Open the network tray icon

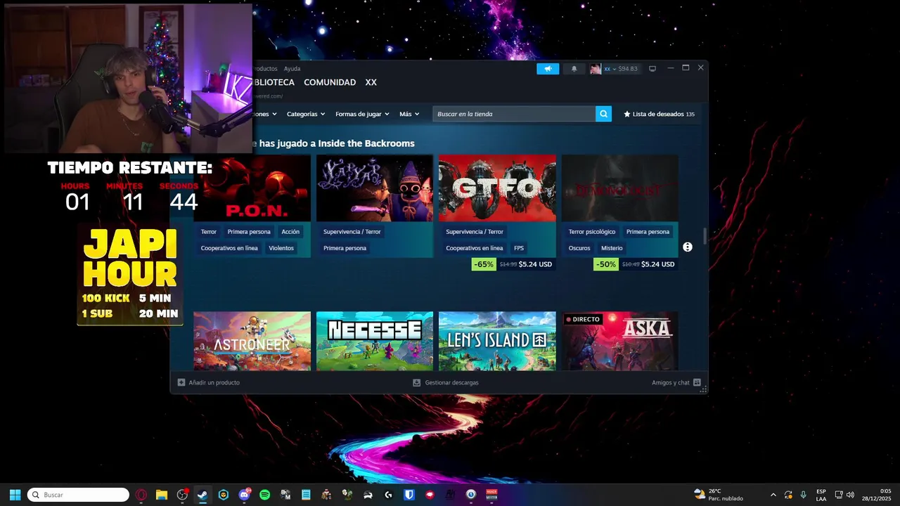point(839,495)
